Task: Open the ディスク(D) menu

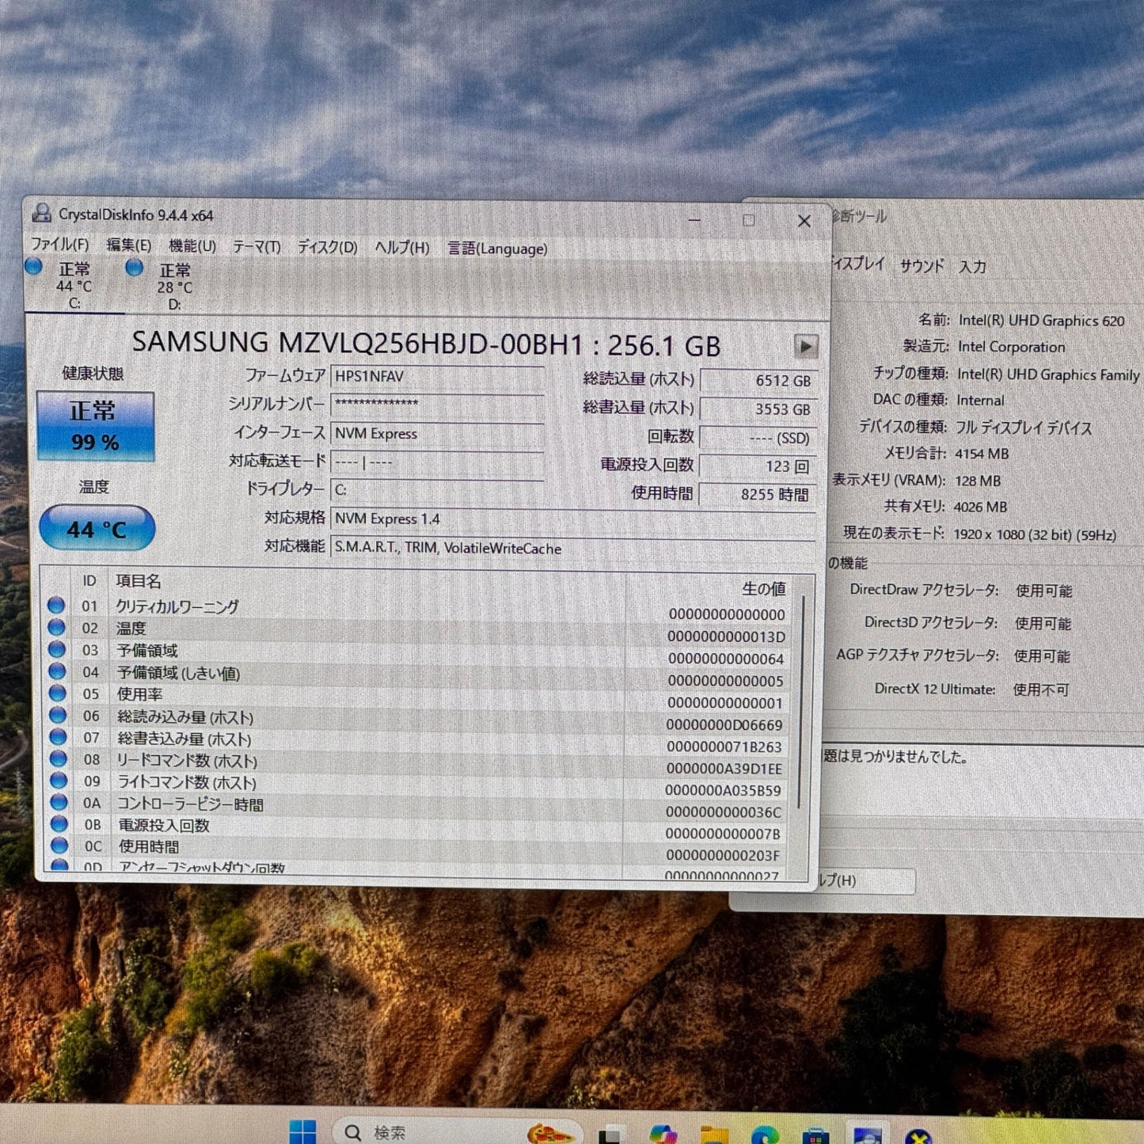Action: pos(327,248)
